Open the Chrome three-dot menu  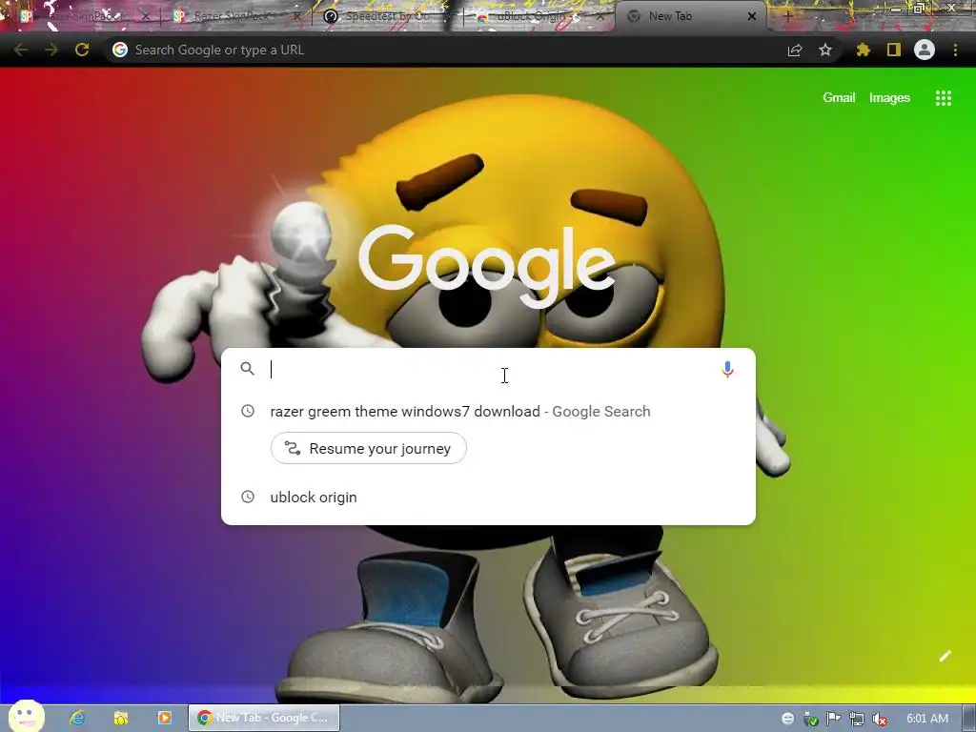pyautogui.click(x=955, y=50)
